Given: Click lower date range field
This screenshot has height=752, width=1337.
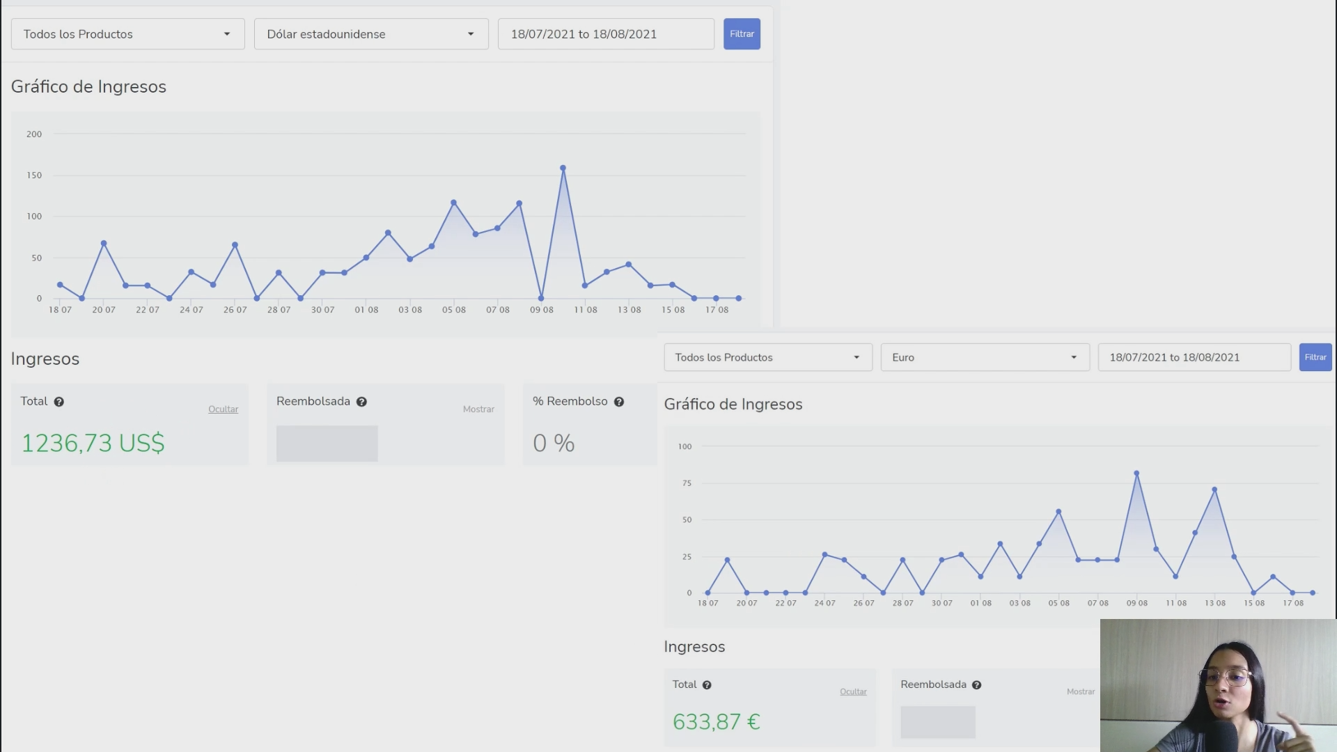Looking at the screenshot, I should coord(1194,357).
